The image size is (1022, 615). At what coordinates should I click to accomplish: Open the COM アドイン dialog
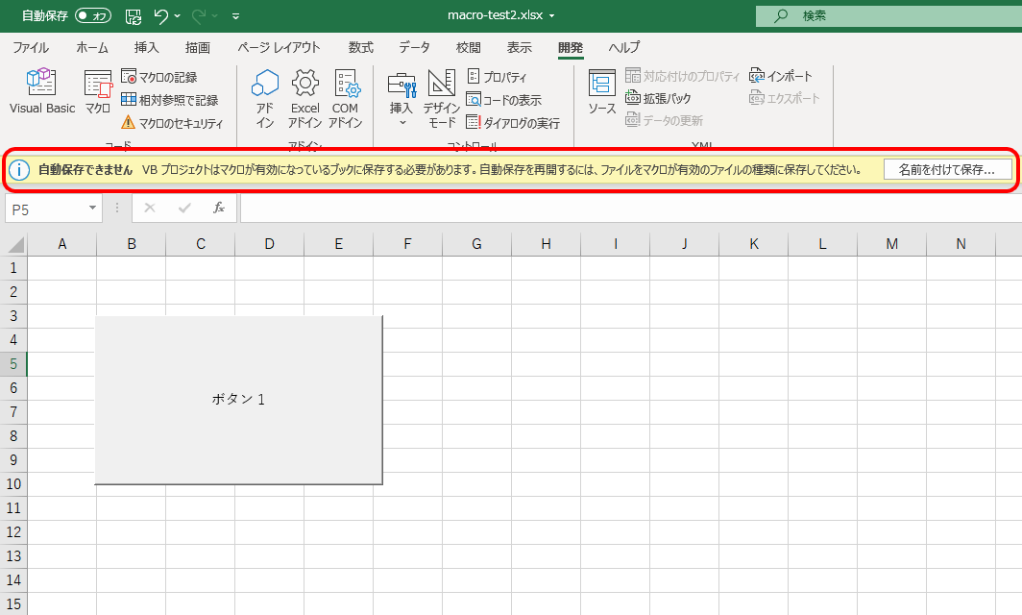345,96
